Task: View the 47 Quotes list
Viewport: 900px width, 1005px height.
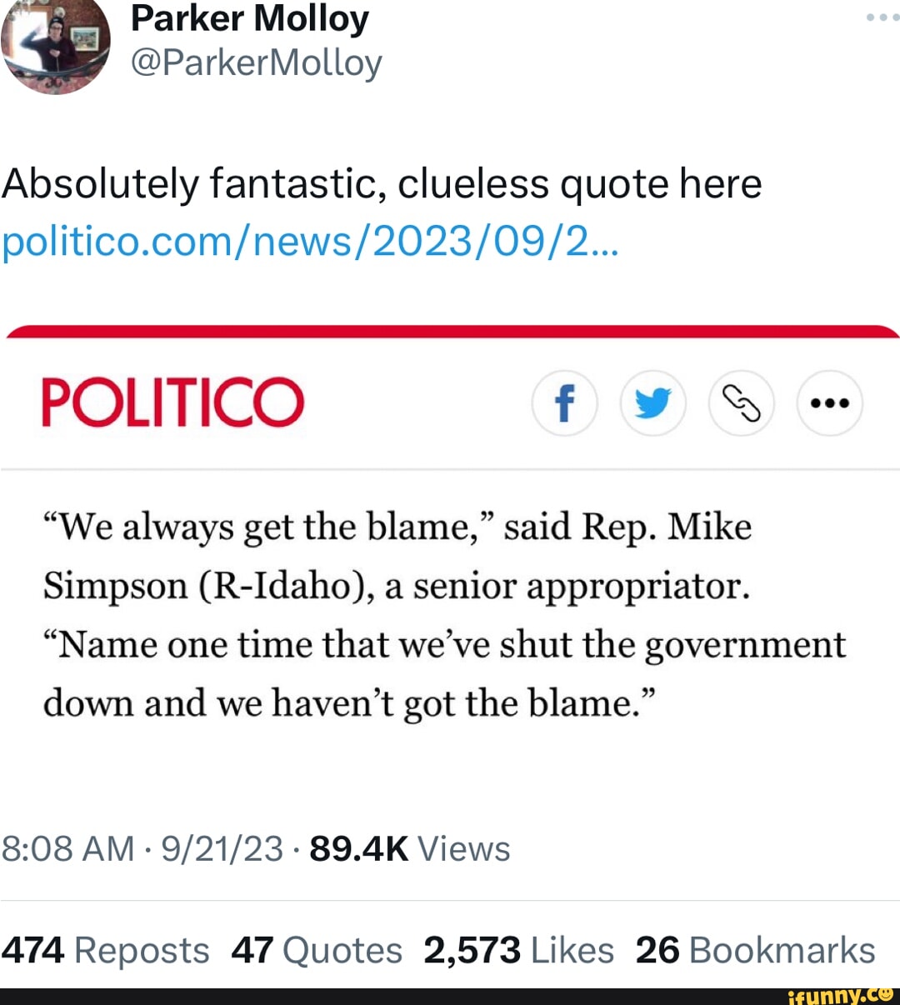Action: 317,950
